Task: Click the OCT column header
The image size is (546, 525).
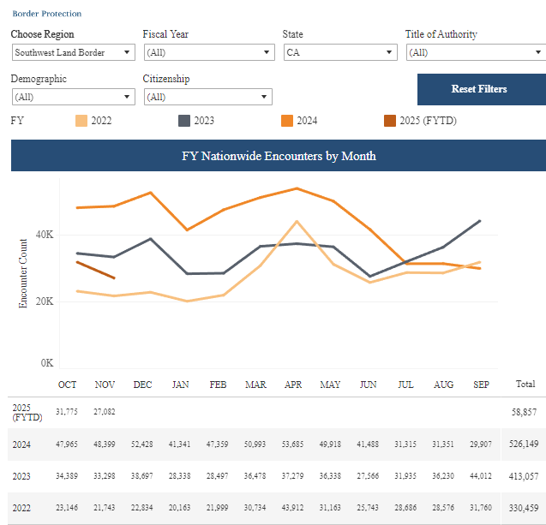Action: (x=67, y=385)
